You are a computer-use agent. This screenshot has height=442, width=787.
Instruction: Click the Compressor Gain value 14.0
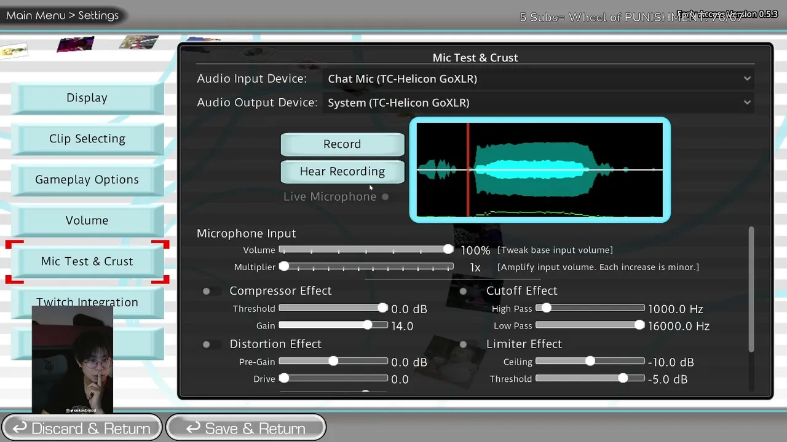pos(402,327)
